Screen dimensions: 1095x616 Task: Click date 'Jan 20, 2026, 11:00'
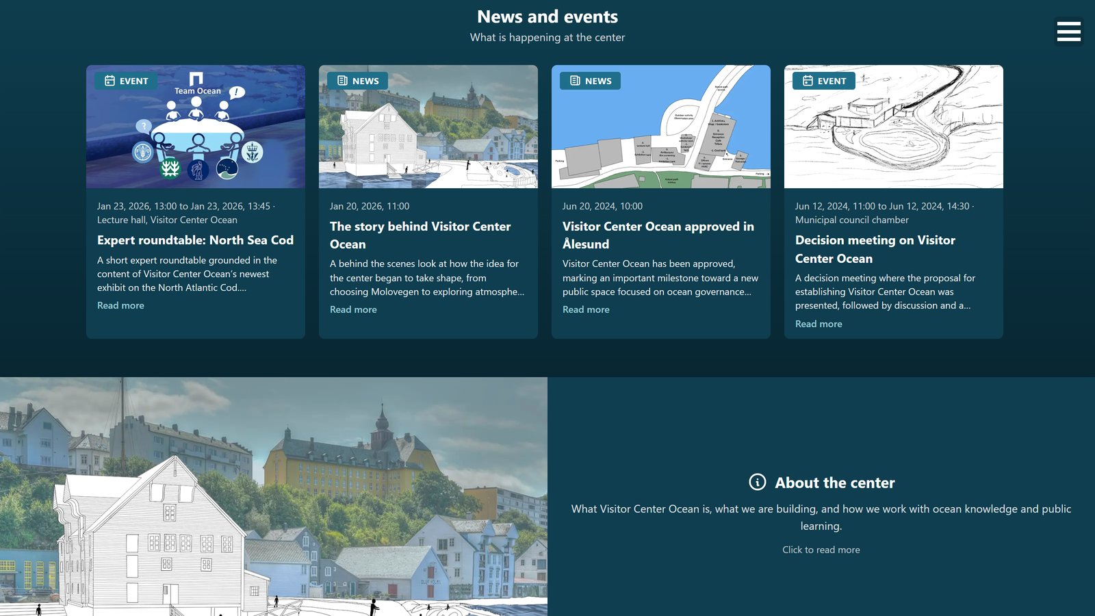pos(370,206)
